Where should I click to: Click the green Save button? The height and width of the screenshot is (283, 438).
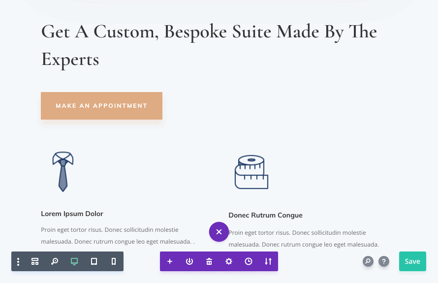click(x=412, y=261)
